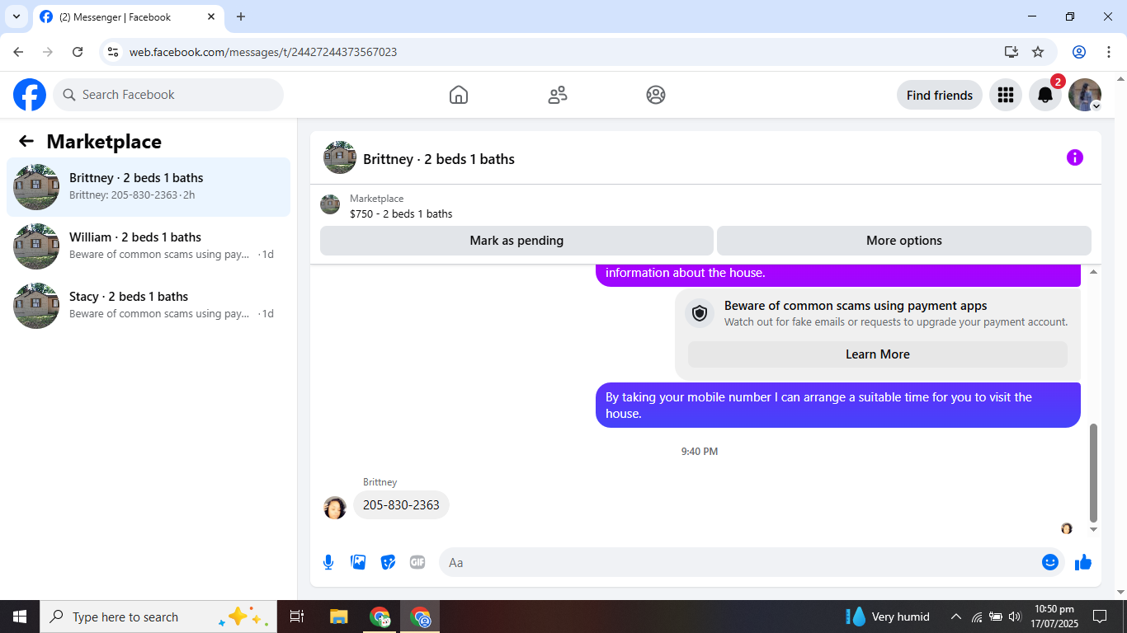Send a voice clip with microphone icon
The width and height of the screenshot is (1127, 633).
(328, 562)
